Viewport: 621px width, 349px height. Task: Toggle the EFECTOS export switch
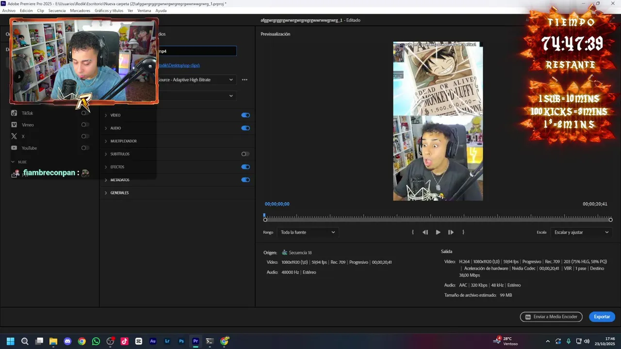point(245,167)
